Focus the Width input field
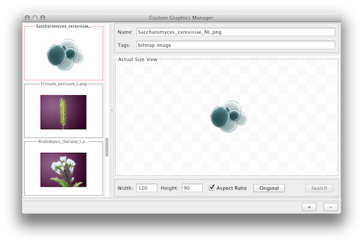The image size is (363, 244). pyautogui.click(x=146, y=188)
